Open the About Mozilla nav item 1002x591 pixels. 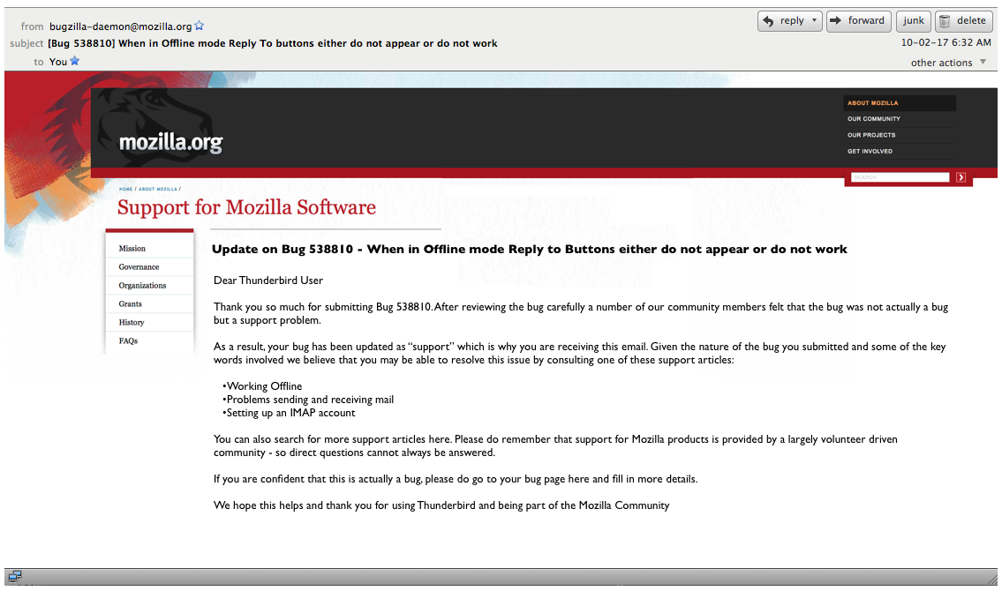point(872,103)
